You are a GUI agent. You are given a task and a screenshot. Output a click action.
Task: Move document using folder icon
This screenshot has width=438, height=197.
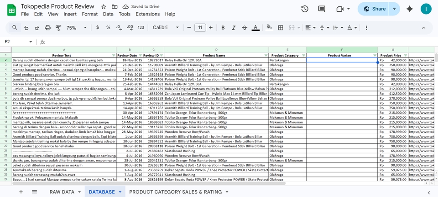[x=115, y=7]
